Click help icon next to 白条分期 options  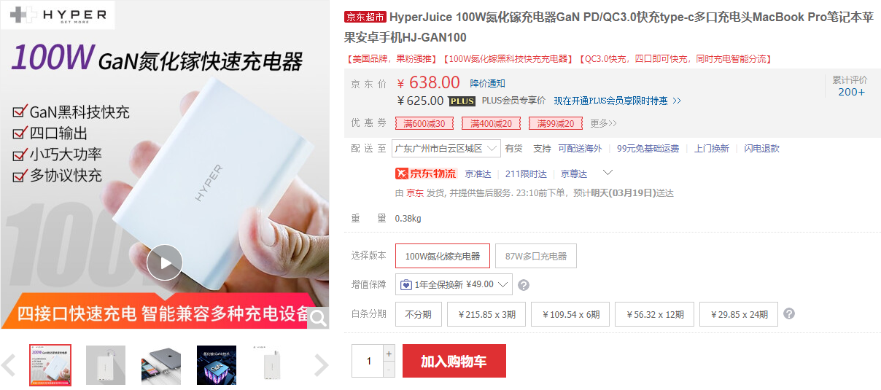[x=789, y=314]
